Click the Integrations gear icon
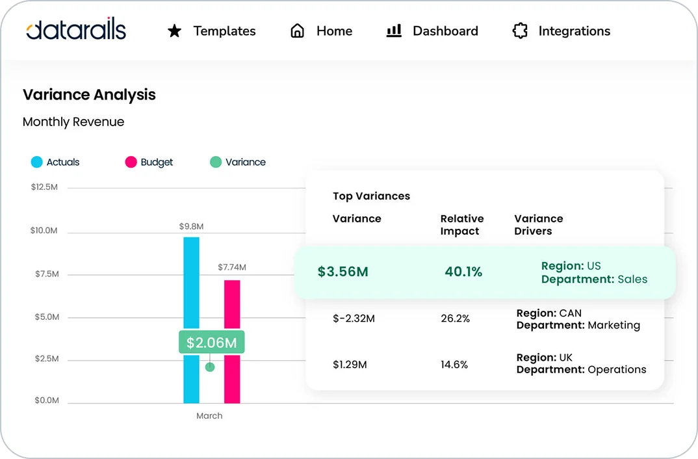The width and height of the screenshot is (698, 459). pos(519,31)
